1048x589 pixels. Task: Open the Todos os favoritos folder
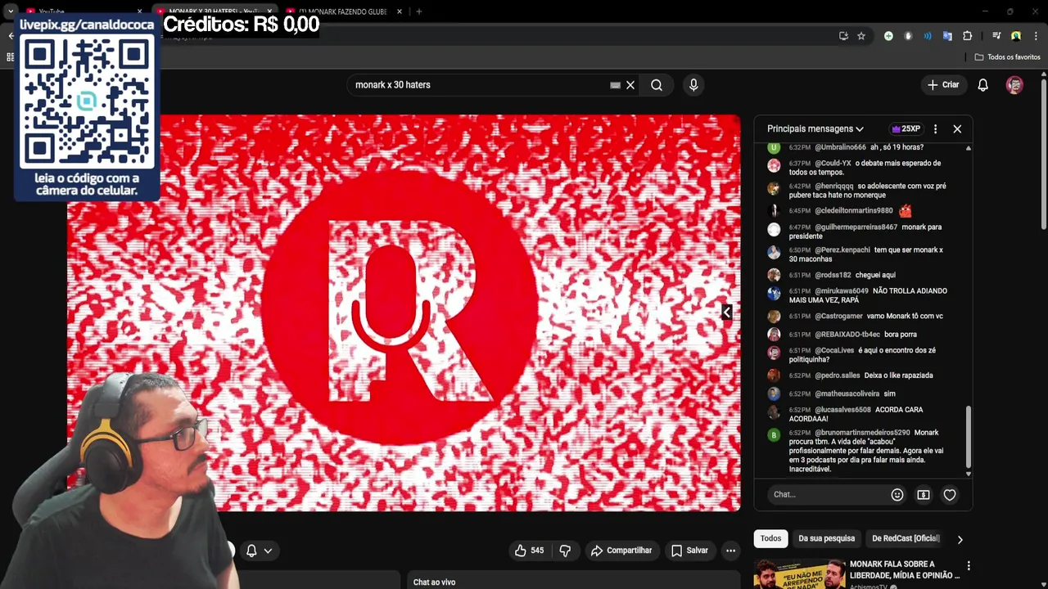[x=1007, y=57]
